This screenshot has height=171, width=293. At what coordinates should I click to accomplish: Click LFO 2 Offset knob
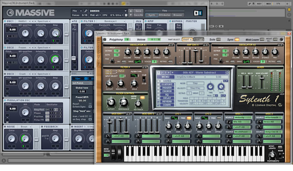tap(218, 127)
